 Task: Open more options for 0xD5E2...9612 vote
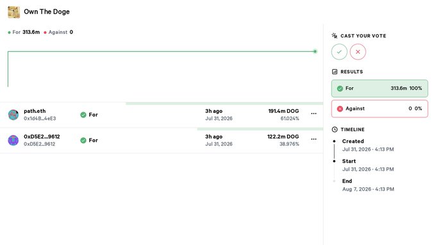pos(314,139)
